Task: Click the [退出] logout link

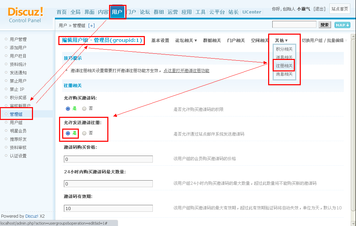Action: click(320, 9)
